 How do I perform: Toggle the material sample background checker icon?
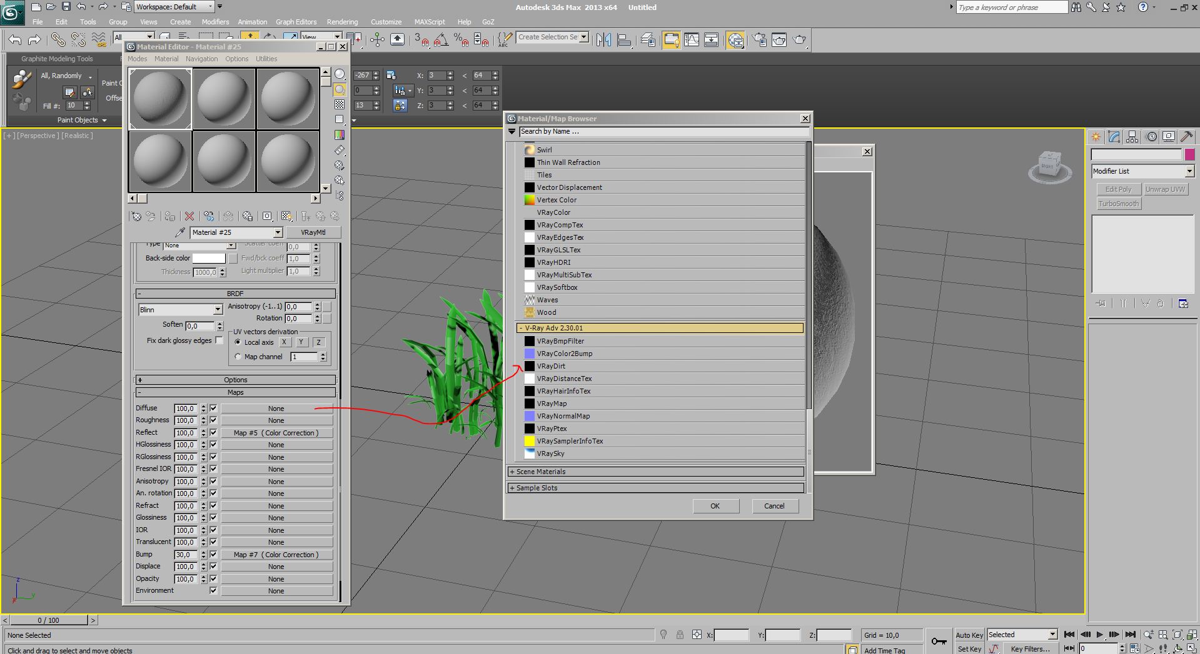click(x=340, y=104)
